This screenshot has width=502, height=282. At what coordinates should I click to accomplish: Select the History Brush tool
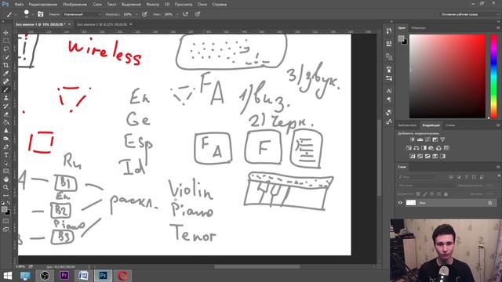[x=5, y=107]
